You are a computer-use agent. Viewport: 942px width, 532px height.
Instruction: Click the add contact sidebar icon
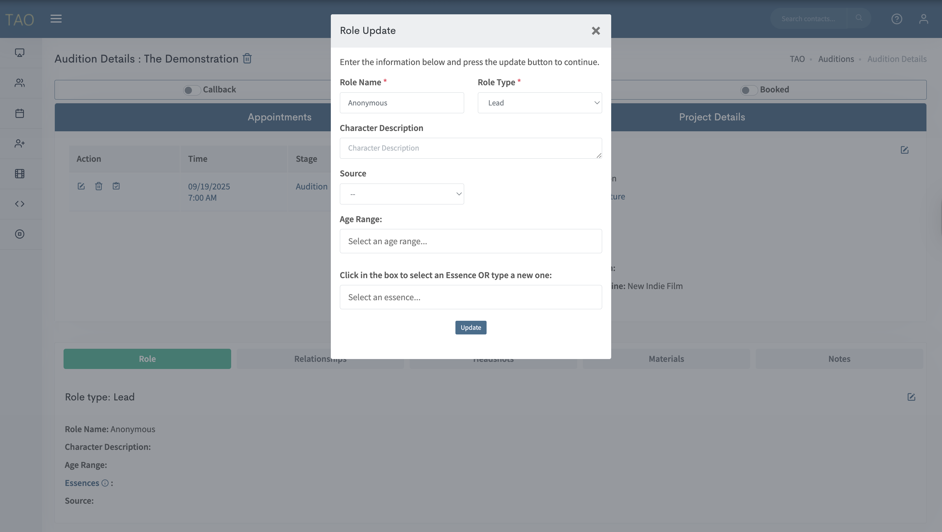20,144
